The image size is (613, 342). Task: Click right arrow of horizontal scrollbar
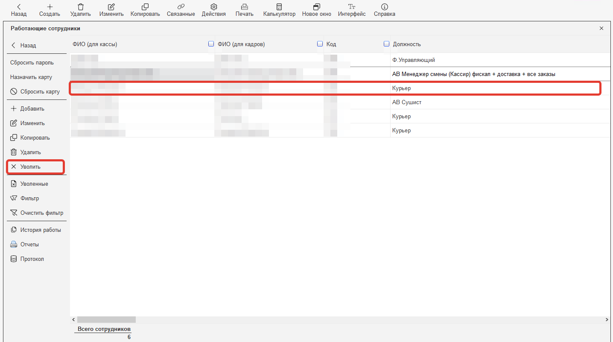pos(607,319)
